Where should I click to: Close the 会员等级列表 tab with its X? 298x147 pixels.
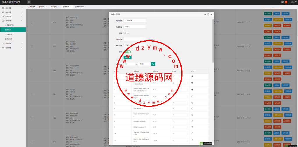[x=86, y=7]
